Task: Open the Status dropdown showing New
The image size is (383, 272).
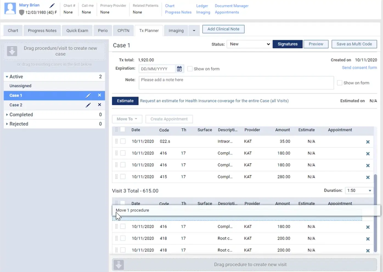Action: [x=249, y=44]
